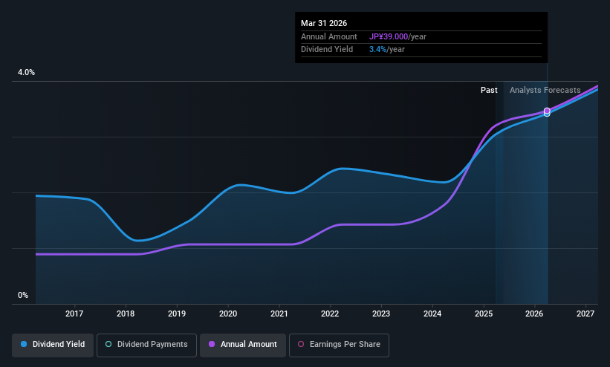Click the 2017 x-axis label

74,314
